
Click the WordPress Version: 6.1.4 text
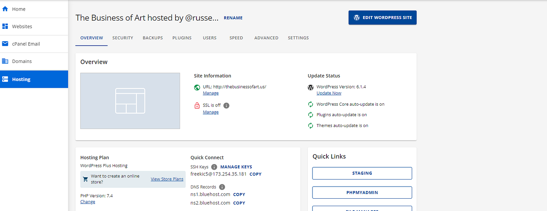(341, 87)
